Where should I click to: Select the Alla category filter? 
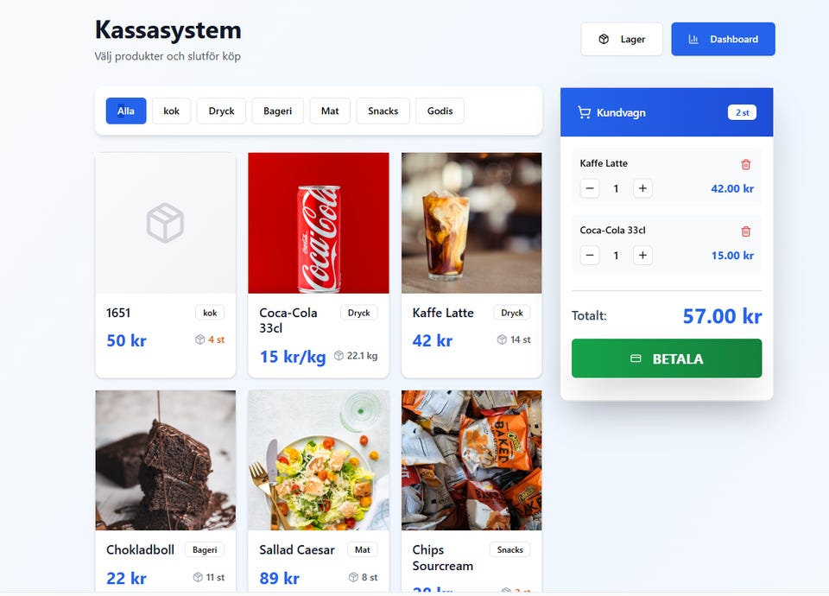pos(126,111)
